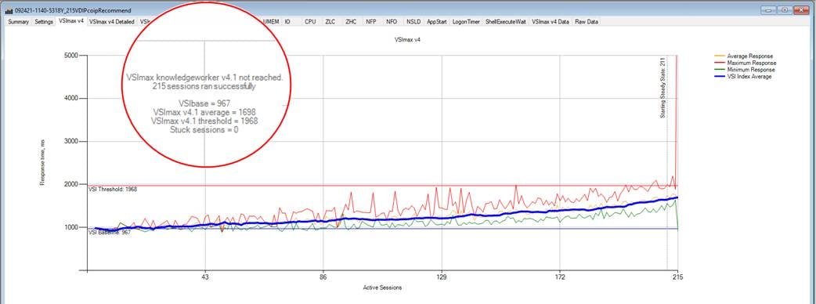
Task: Click 'VSIbase = 967' text
Action: point(204,103)
